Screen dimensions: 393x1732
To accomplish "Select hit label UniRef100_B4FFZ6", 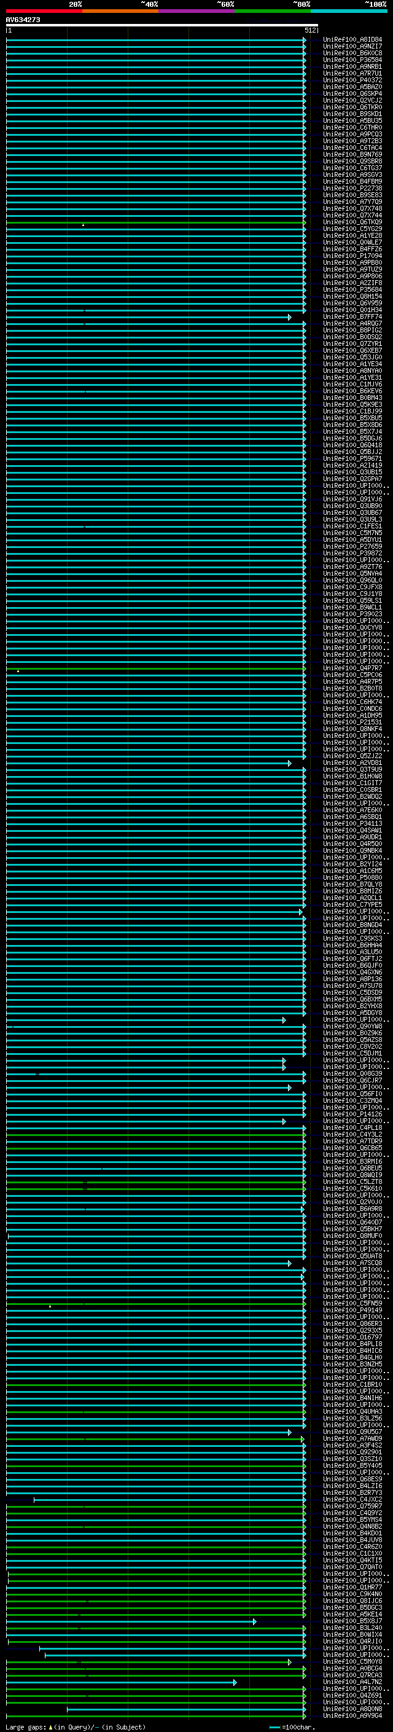I will [x=352, y=249].
